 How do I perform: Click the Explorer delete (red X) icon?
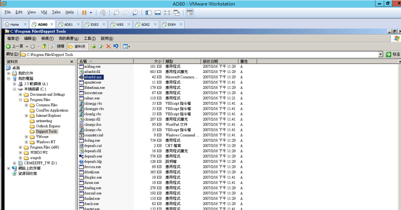[x=109, y=46]
